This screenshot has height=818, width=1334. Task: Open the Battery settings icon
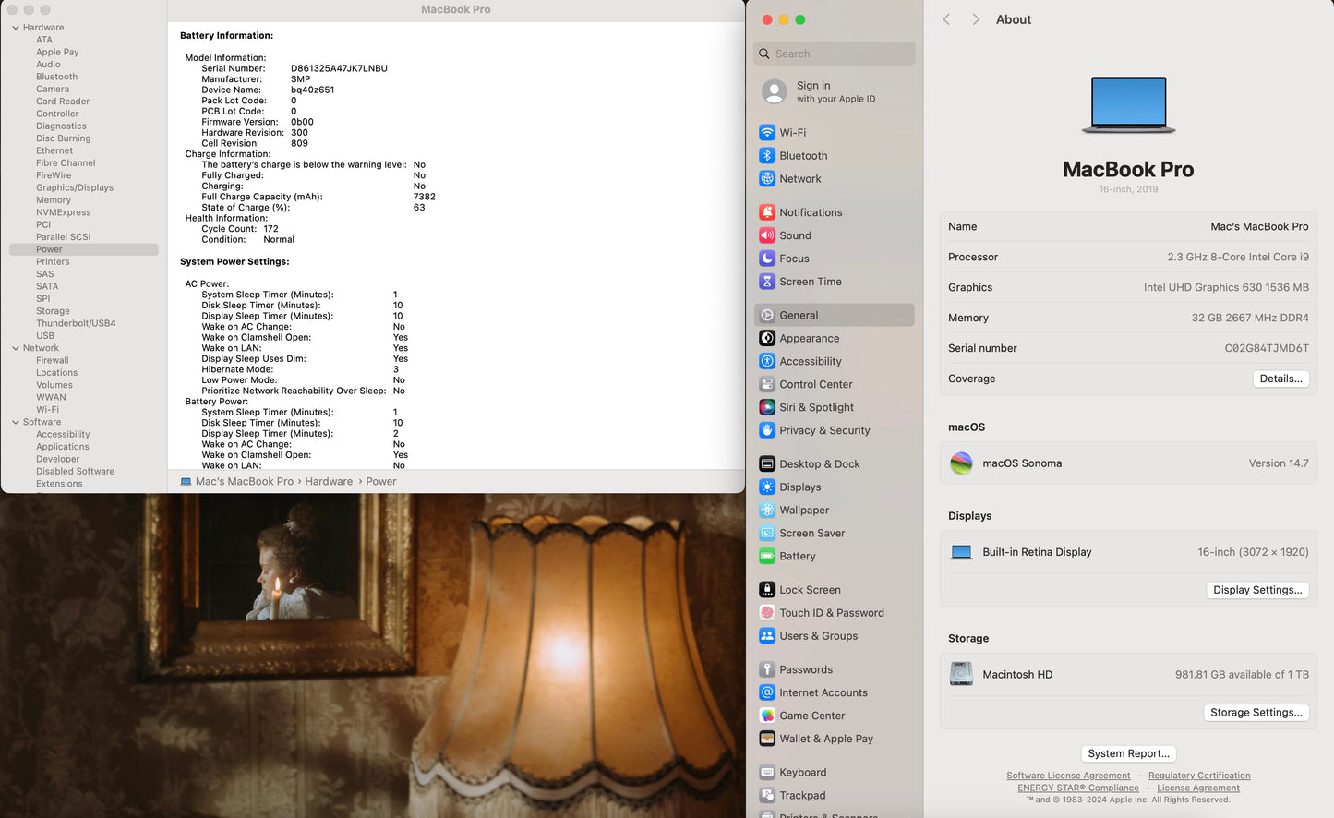point(767,557)
